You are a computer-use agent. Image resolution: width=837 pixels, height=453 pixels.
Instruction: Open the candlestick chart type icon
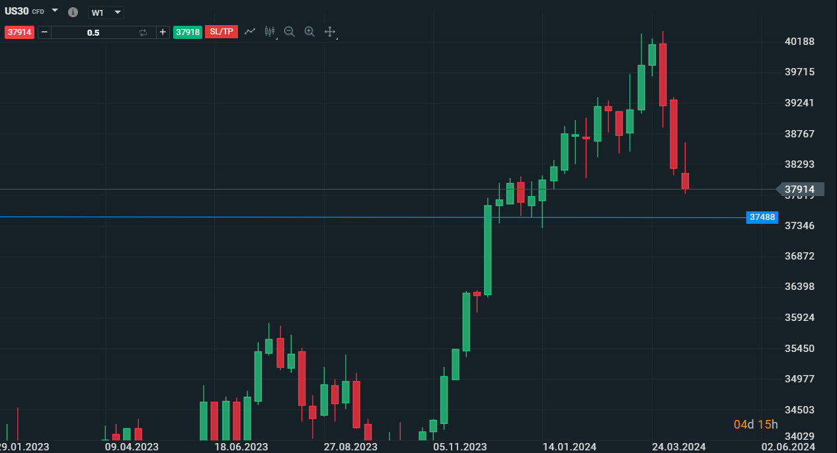tap(269, 31)
